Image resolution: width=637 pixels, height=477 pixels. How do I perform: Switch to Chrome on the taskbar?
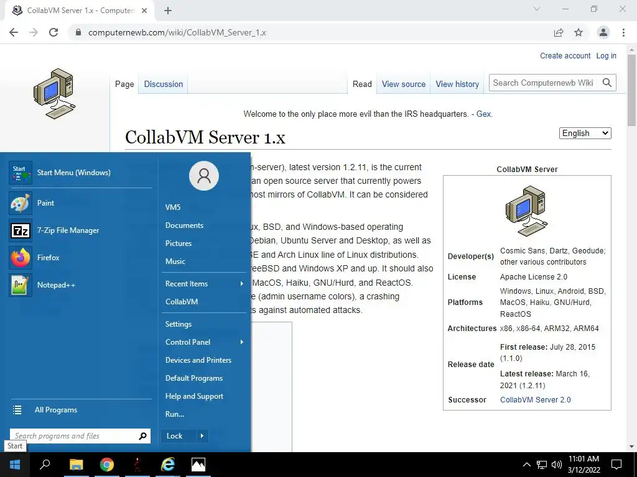pyautogui.click(x=107, y=465)
